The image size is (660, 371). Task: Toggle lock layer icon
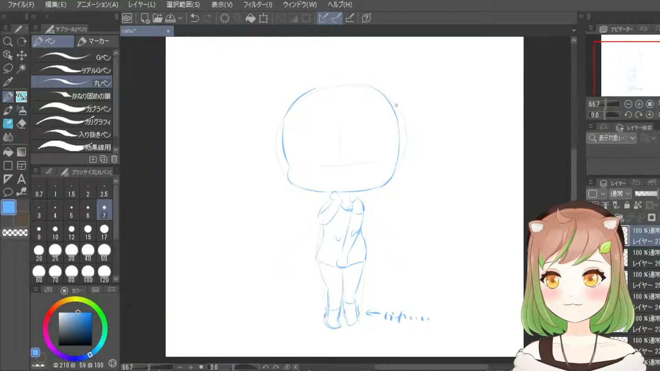tap(627, 205)
